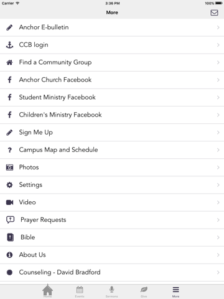
Task: Tap the camera icon next to Photos
Action: 9,168
